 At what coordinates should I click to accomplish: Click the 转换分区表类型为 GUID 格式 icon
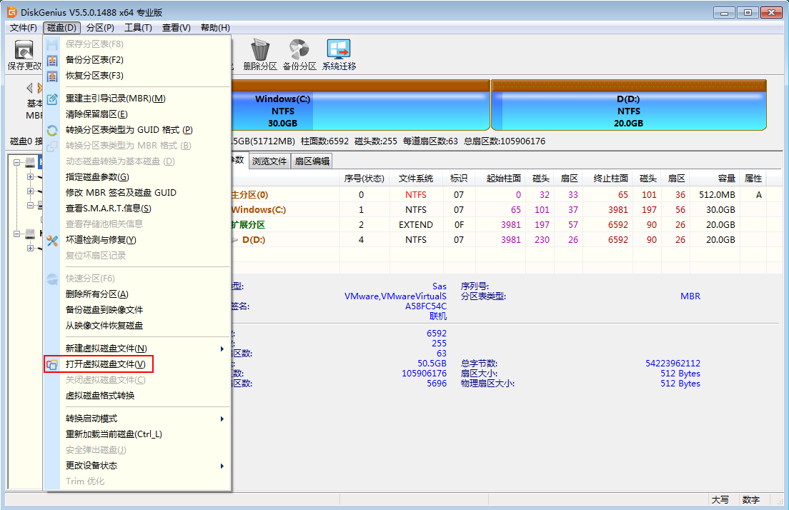[52, 130]
